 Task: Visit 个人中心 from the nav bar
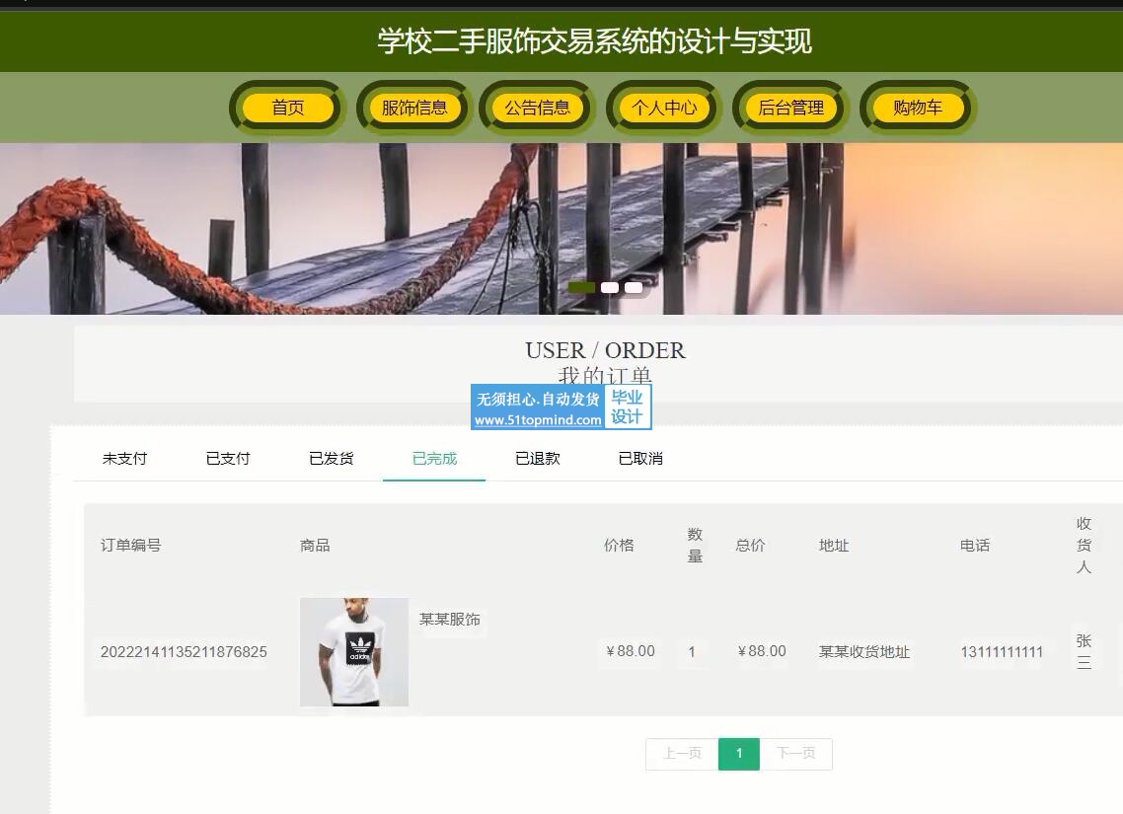tap(664, 109)
